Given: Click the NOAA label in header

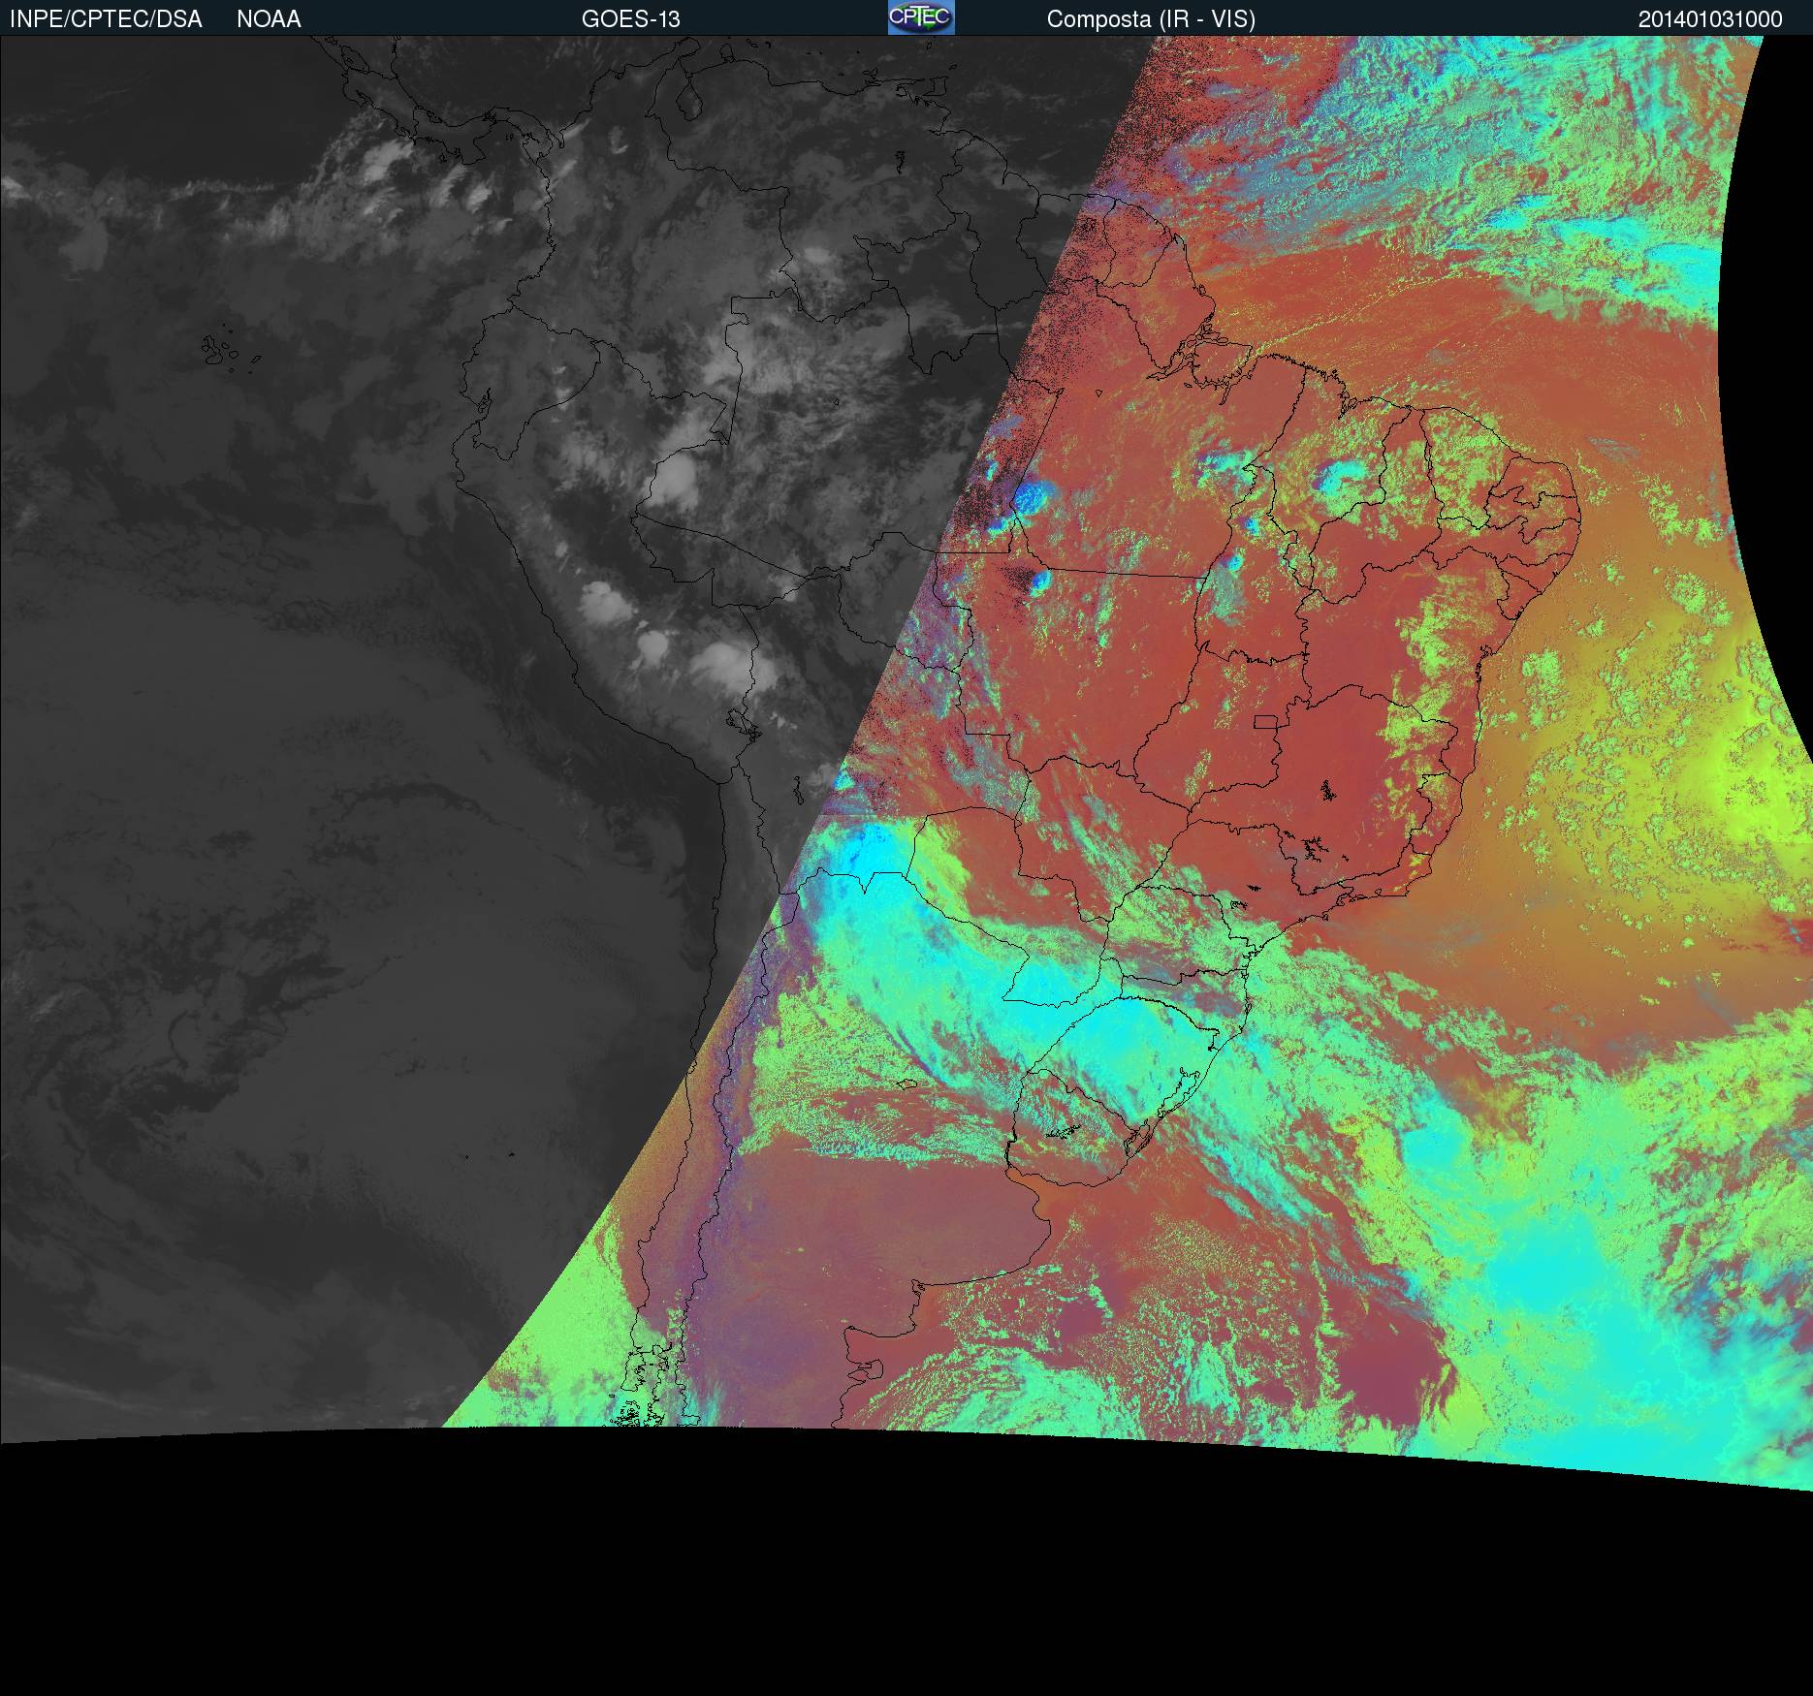Looking at the screenshot, I should click(269, 19).
